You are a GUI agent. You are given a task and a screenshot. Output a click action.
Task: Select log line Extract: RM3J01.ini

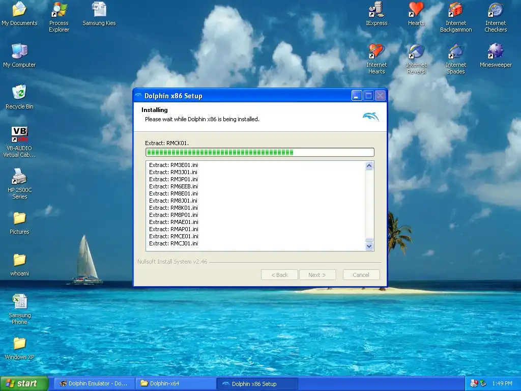pyautogui.click(x=173, y=172)
